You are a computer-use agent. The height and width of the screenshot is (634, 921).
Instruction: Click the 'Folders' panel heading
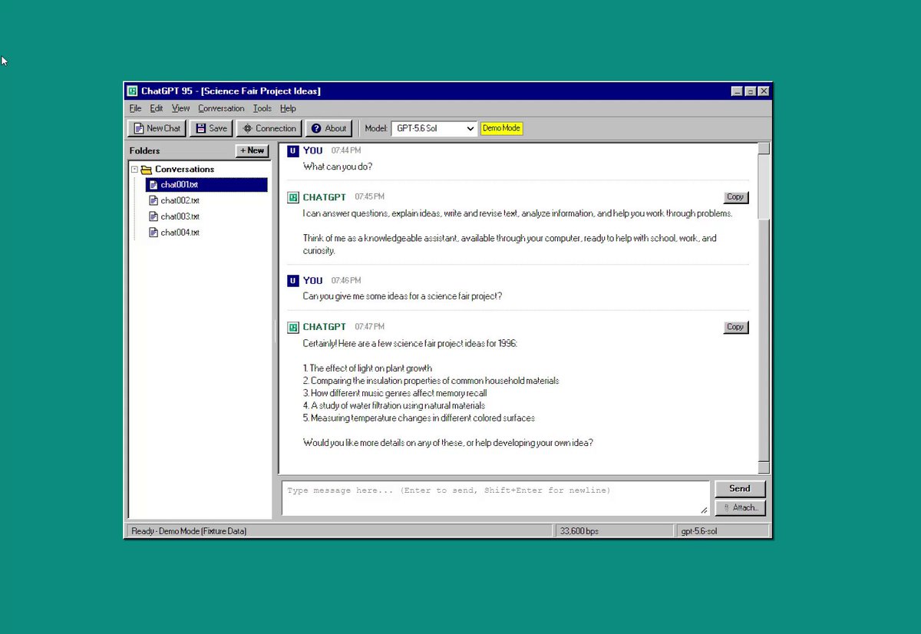click(x=145, y=151)
